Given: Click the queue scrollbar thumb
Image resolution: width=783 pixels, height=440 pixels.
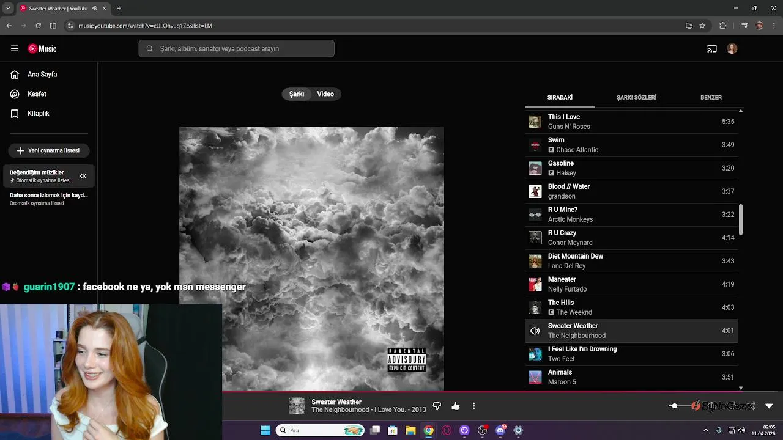Looking at the screenshot, I should (741, 219).
